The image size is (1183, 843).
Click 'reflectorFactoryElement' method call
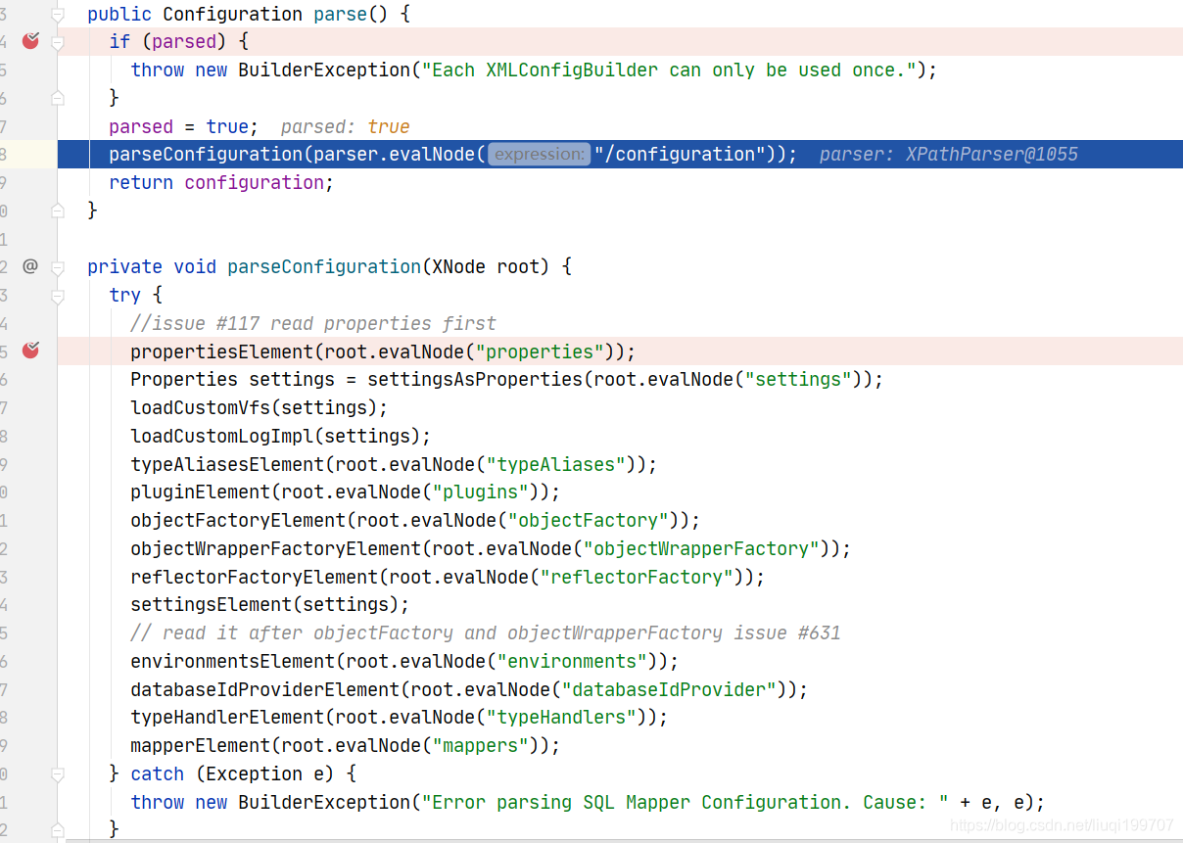[x=254, y=577]
